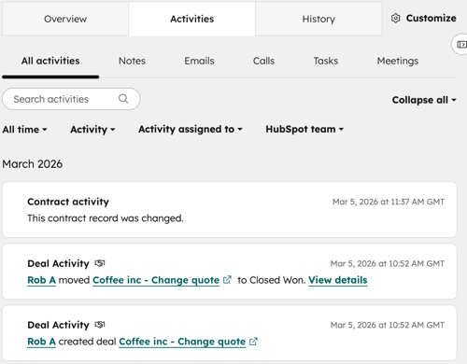
Task: Open the History tab
Action: click(318, 19)
